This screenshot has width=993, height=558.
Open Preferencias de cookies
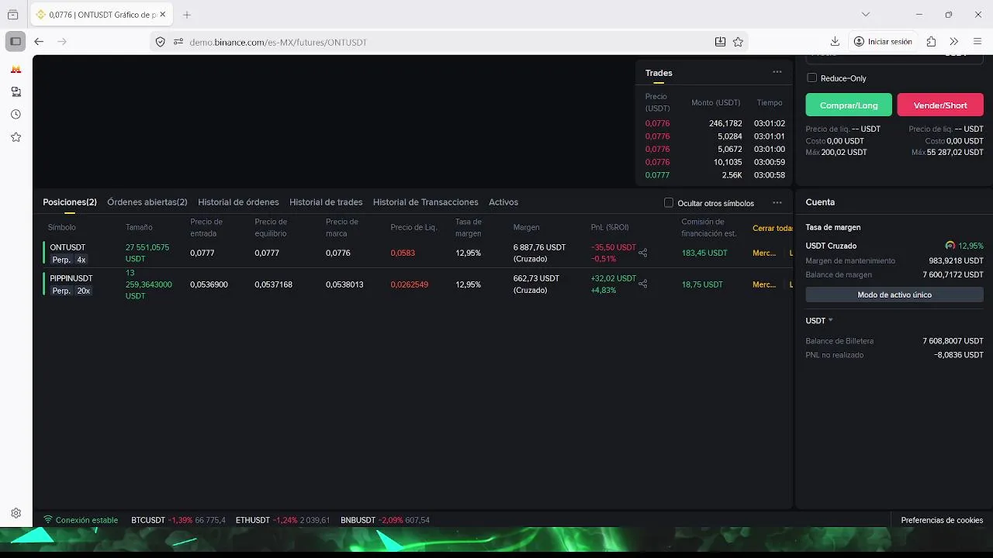(x=942, y=520)
